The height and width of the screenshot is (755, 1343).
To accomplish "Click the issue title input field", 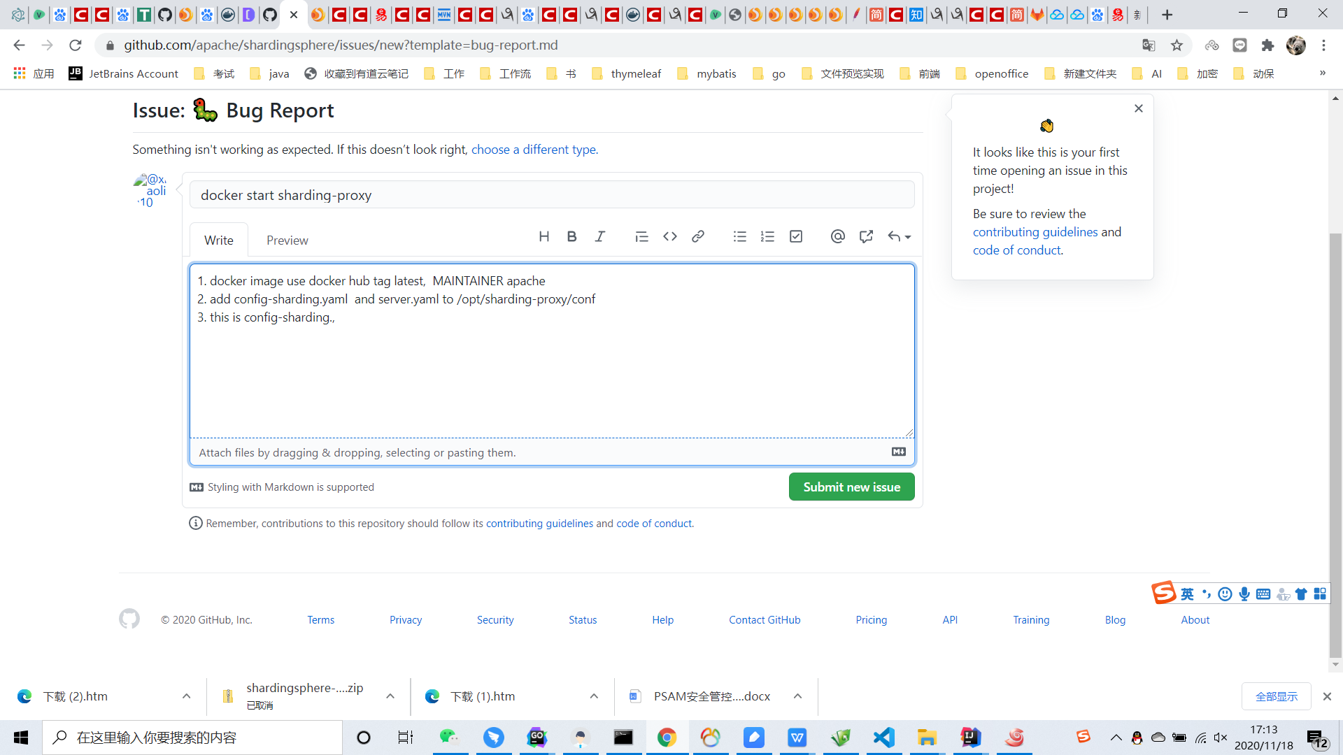I will [551, 195].
